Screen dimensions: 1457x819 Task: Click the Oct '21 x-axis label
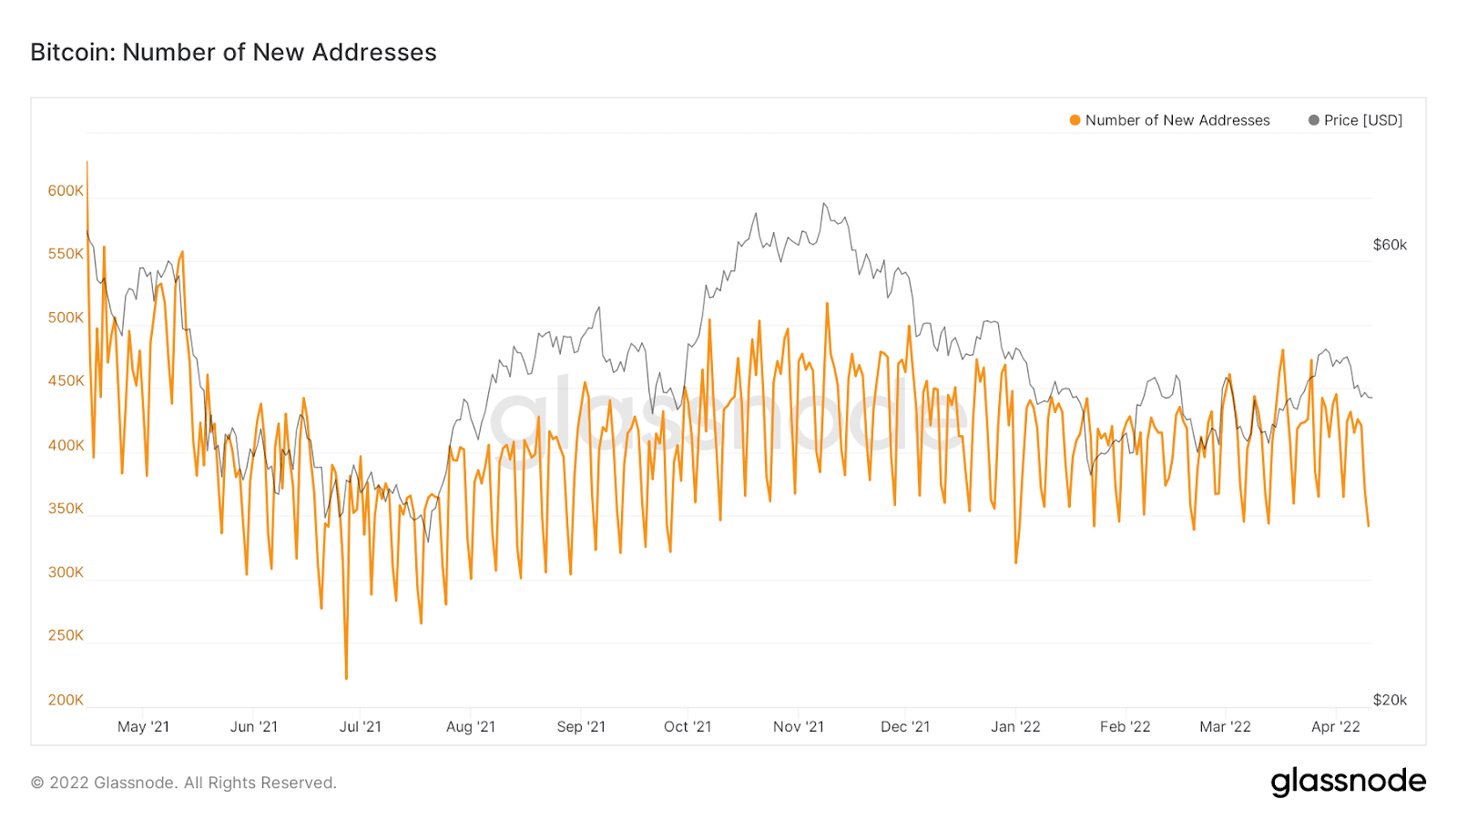click(x=688, y=726)
